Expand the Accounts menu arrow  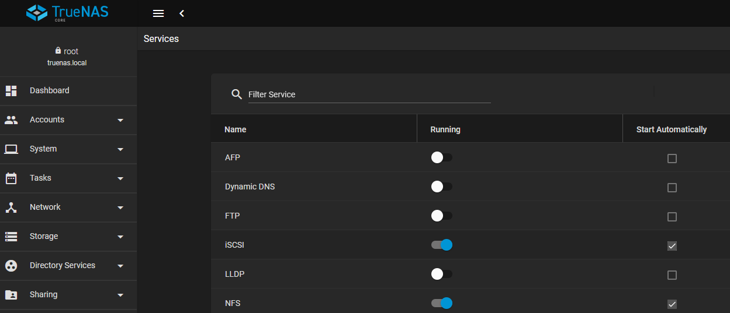120,120
